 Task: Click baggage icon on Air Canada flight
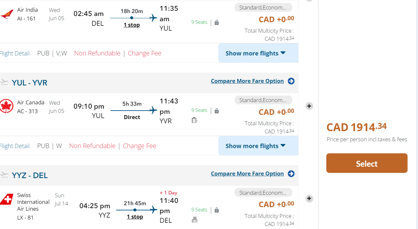tap(217, 111)
